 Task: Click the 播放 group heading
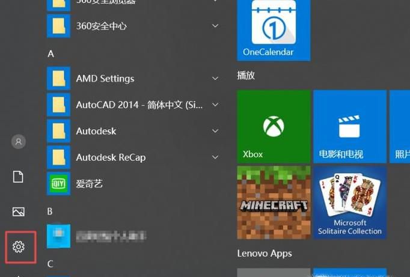(x=246, y=76)
